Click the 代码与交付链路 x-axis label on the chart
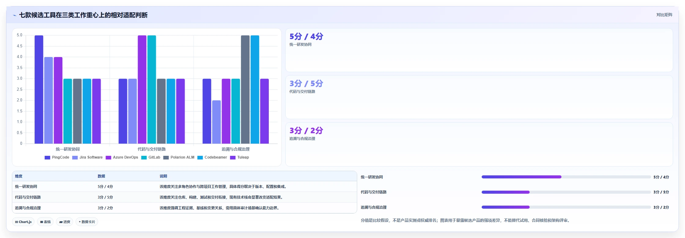This screenshot has height=238, width=685. pyautogui.click(x=152, y=149)
